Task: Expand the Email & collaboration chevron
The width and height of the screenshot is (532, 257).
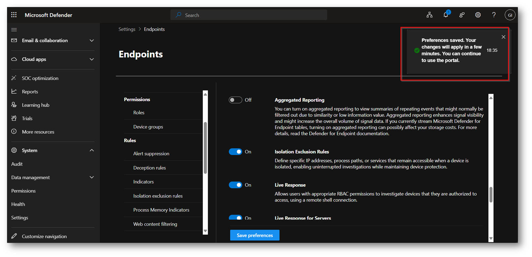Action: [x=92, y=41]
